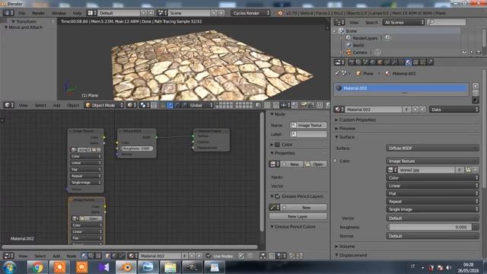Viewport: 487px width, 274px height.
Task: Open the Repeat extension dropdown in properties
Action: click(x=432, y=201)
